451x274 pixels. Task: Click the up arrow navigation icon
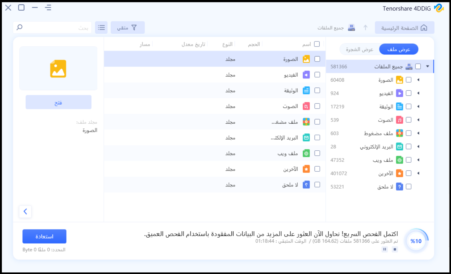coord(365,28)
